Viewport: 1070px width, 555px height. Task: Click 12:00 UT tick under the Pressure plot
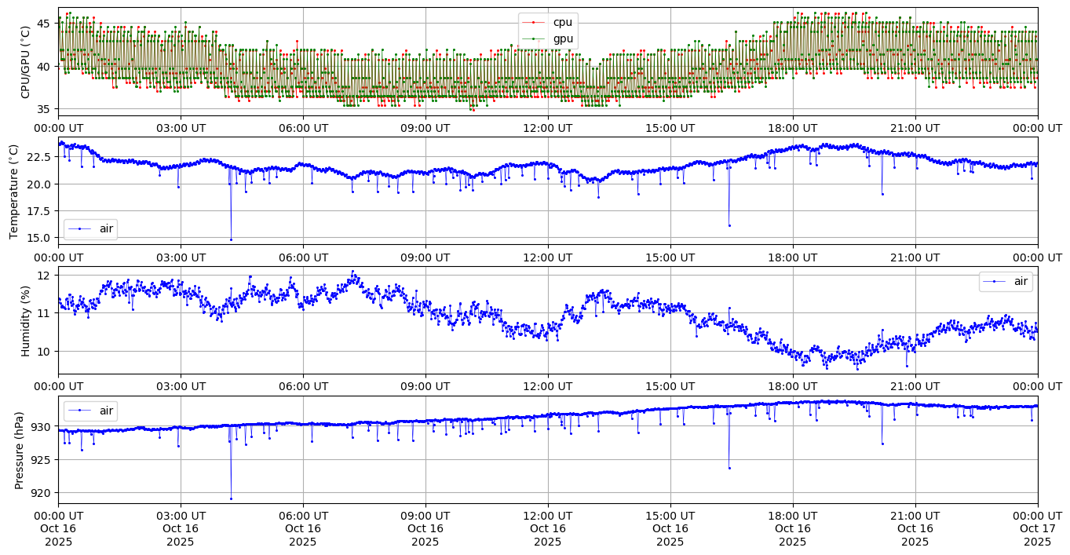(x=547, y=515)
